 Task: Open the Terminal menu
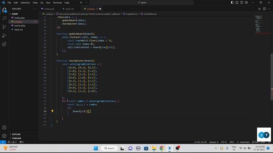click(58, 3)
